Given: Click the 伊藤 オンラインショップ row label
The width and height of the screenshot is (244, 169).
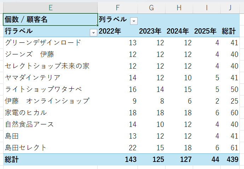Looking at the screenshot, I should 47,101.
